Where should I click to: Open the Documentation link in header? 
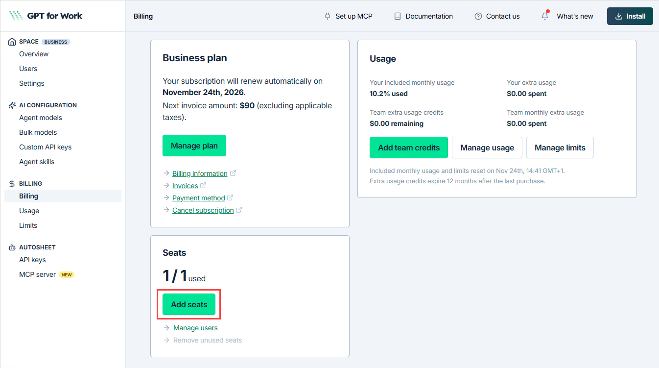[424, 16]
